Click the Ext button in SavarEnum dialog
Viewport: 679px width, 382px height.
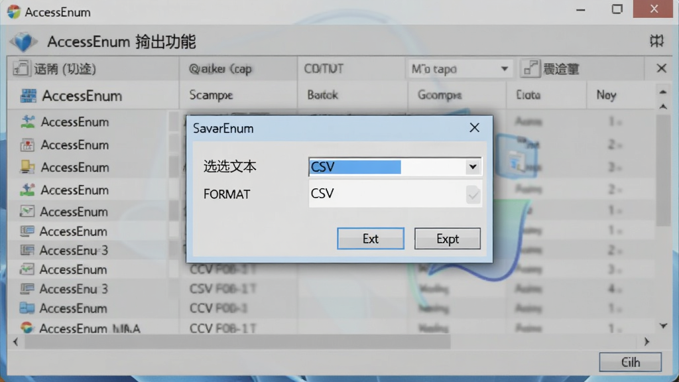coord(370,239)
